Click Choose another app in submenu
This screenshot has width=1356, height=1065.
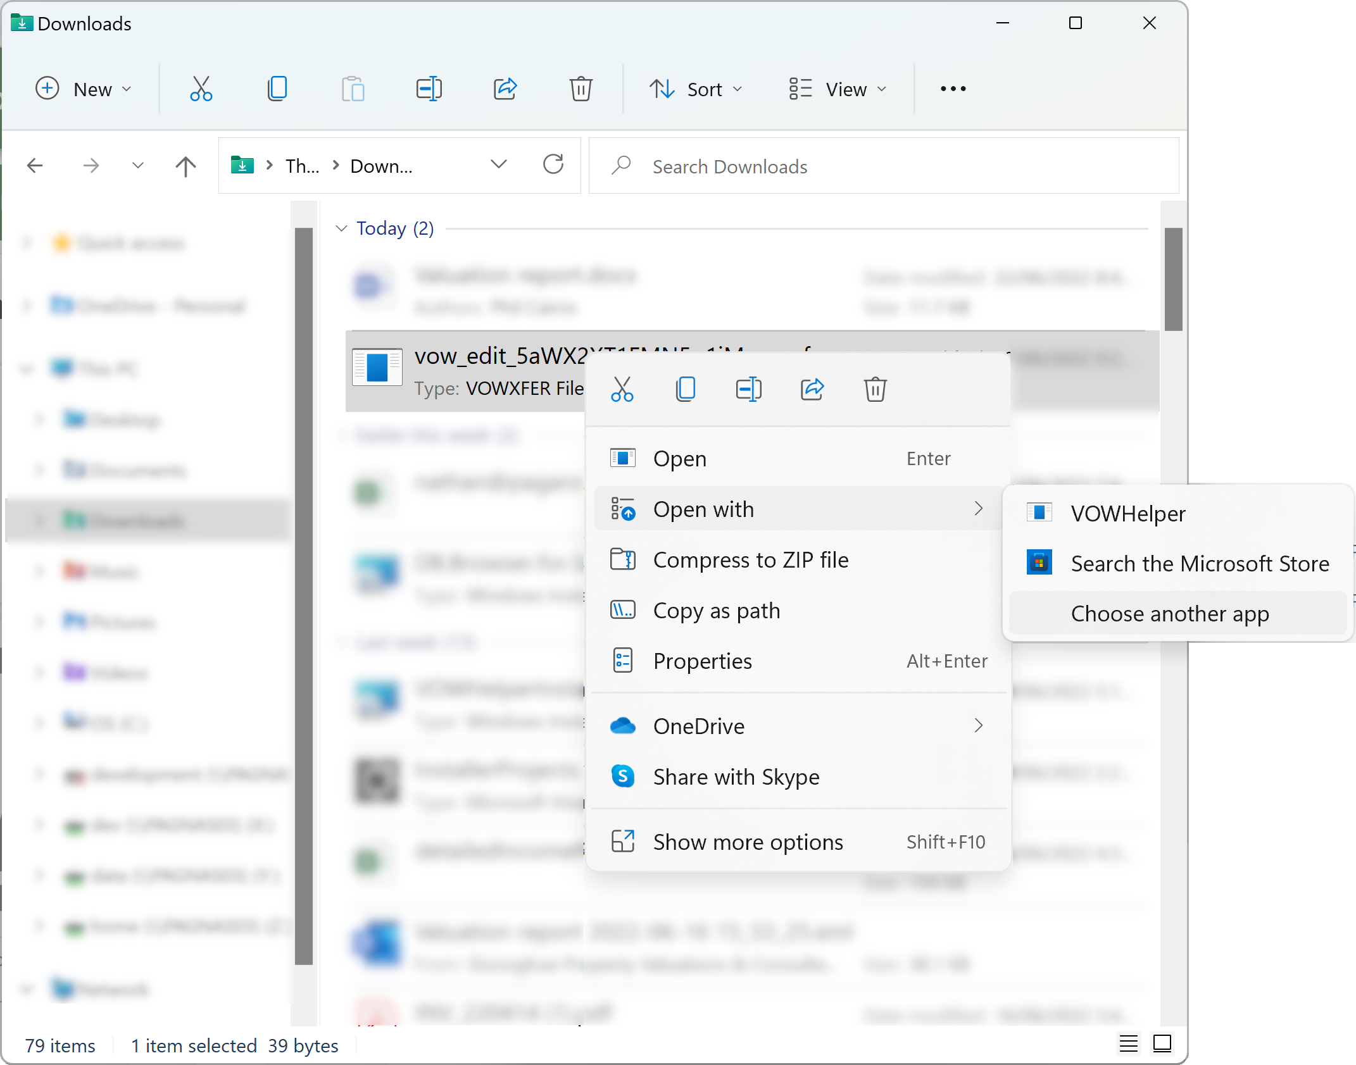(1169, 614)
